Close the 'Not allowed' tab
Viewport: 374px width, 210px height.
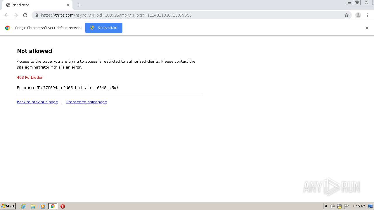68,5
